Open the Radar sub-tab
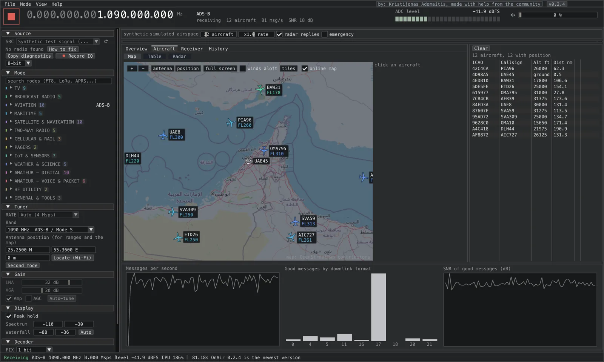 pyautogui.click(x=179, y=57)
